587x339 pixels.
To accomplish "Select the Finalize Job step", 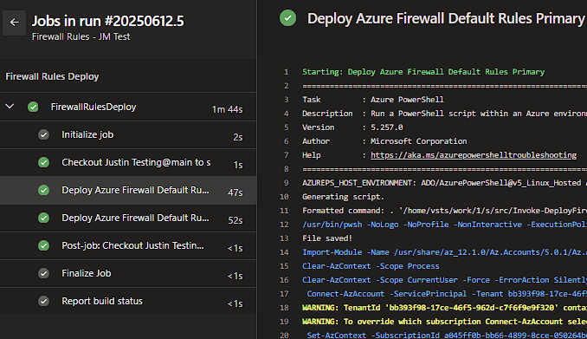I will click(x=128, y=273).
